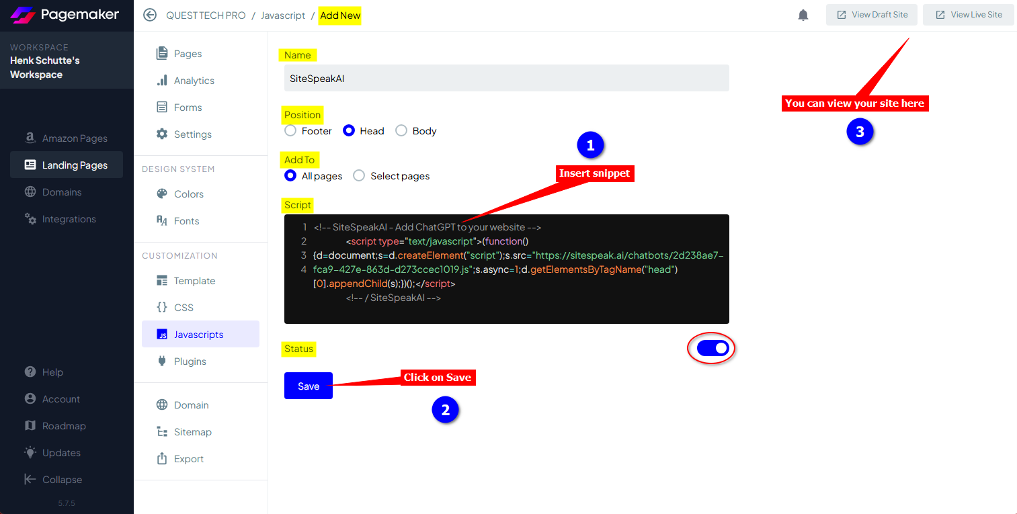
Task: Click the Colors palette icon
Action: coord(162,194)
